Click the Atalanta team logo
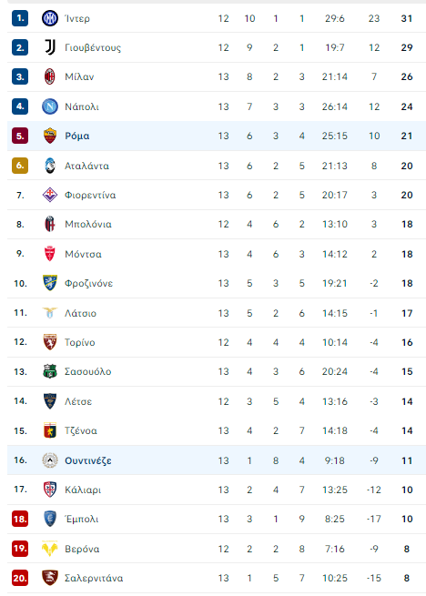 (50, 166)
